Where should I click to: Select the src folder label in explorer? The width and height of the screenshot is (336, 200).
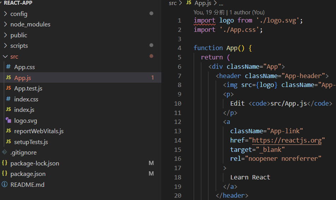(x=14, y=57)
